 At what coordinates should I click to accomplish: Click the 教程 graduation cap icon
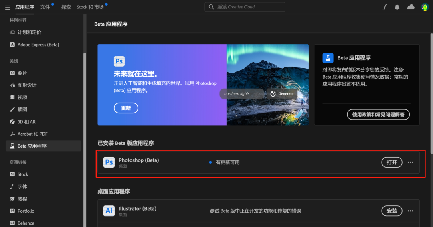(x=12, y=199)
